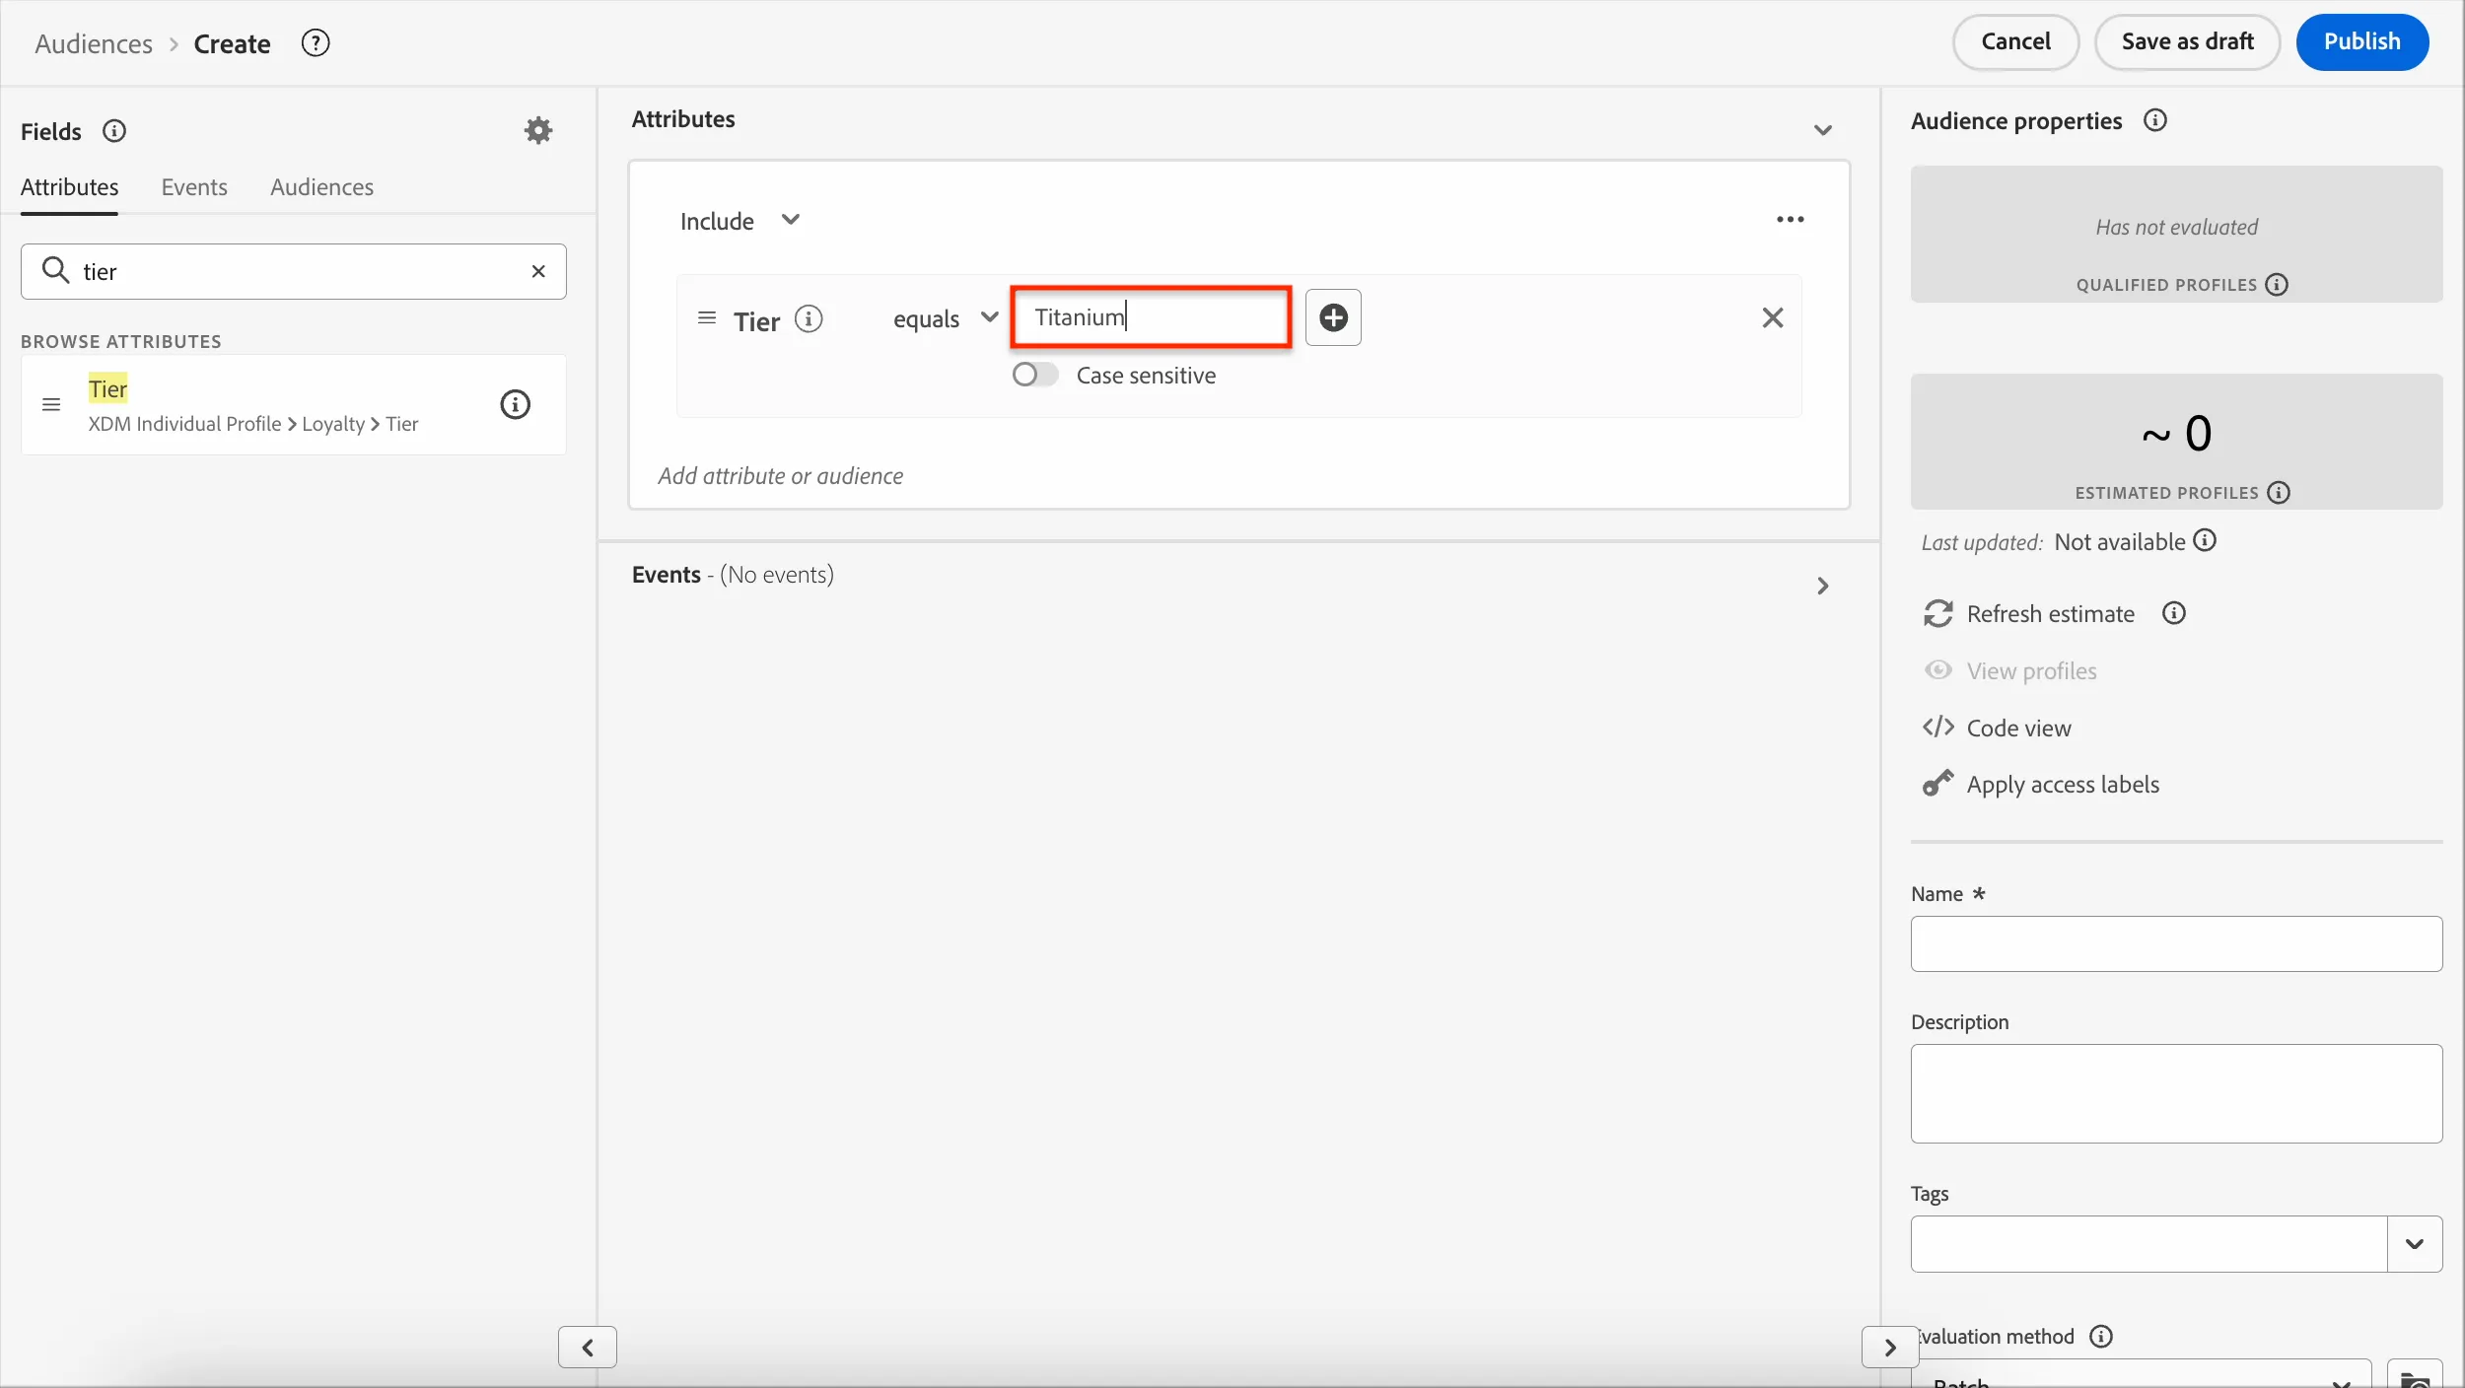Open Apply access labels
This screenshot has height=1388, width=2465.
pyautogui.click(x=2041, y=785)
